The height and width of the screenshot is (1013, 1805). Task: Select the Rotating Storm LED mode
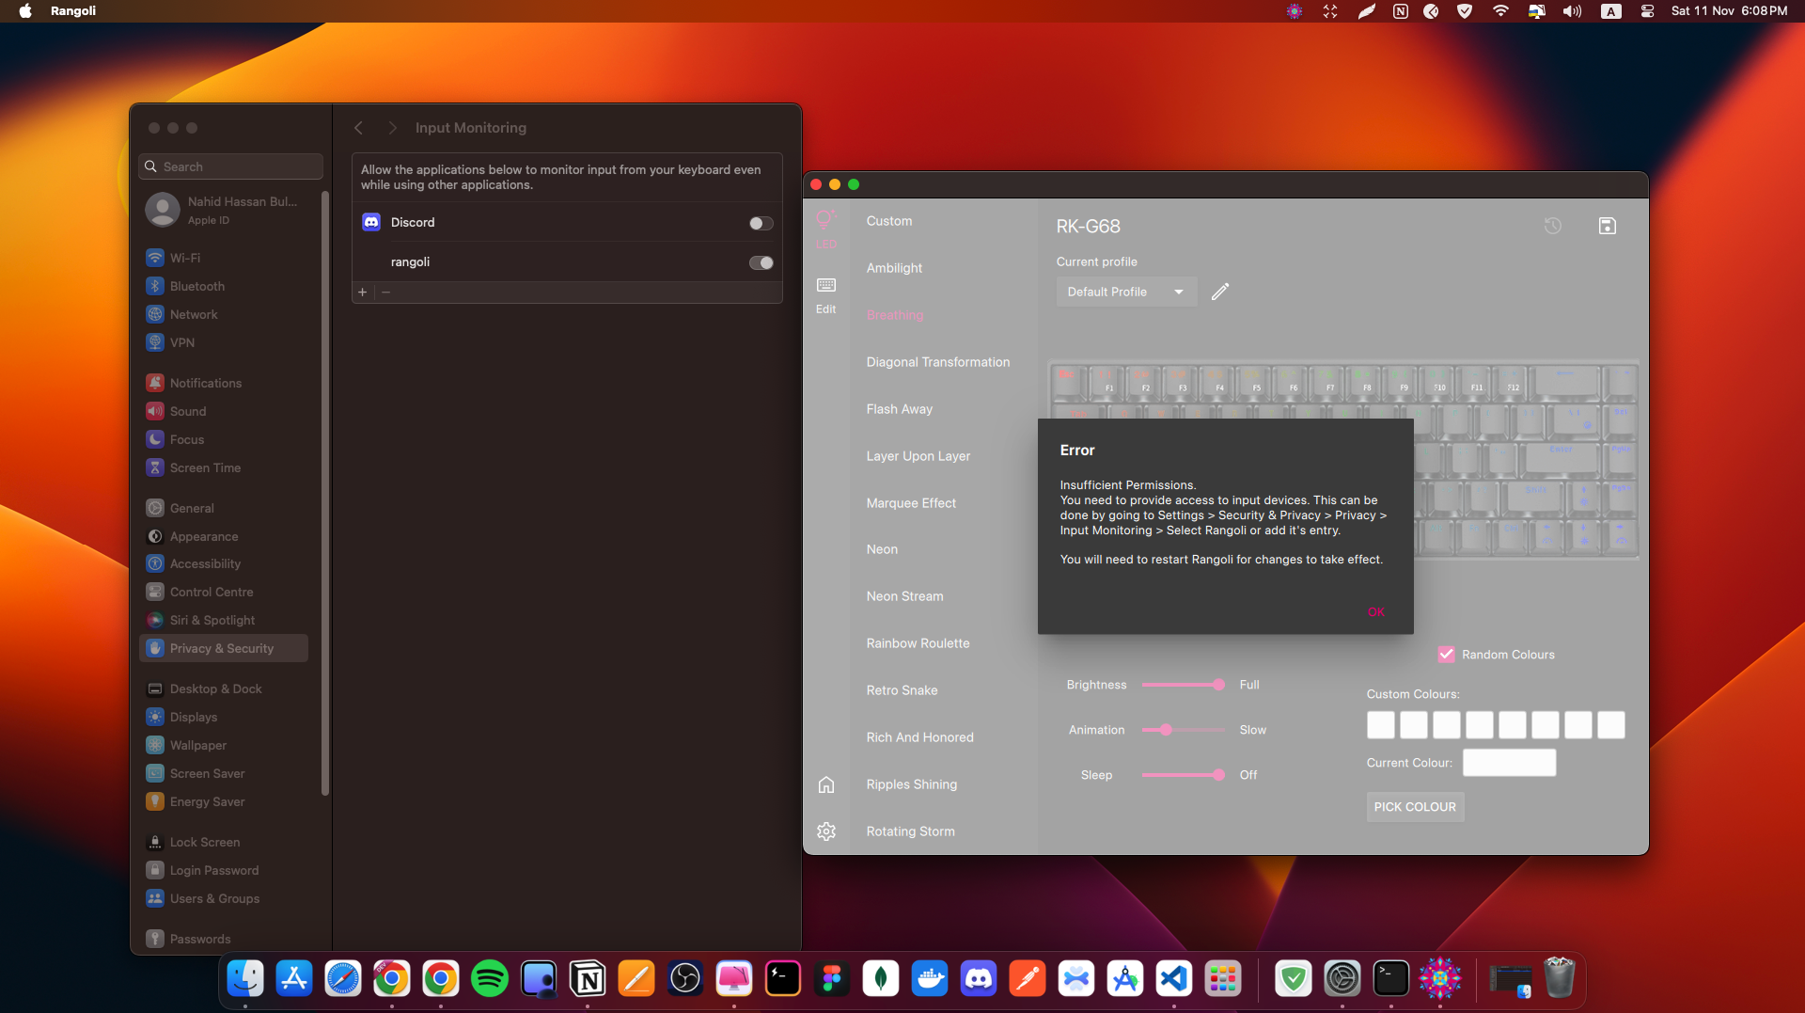tap(910, 831)
